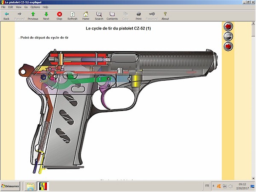
Task: Click the CZ-52 pistol cutaway diagram
Action: pyautogui.click(x=119, y=111)
